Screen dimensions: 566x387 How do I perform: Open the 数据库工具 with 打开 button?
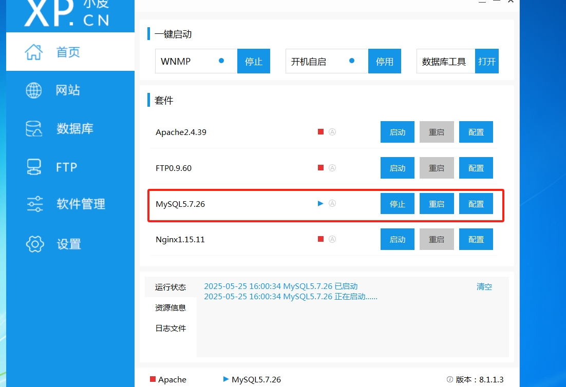(486, 61)
